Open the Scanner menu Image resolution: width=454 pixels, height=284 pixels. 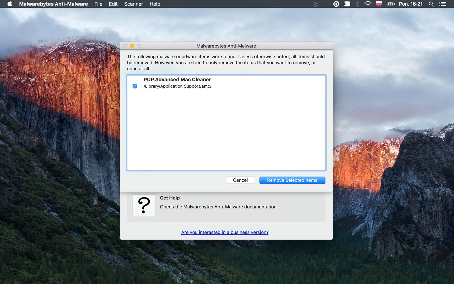[134, 4]
